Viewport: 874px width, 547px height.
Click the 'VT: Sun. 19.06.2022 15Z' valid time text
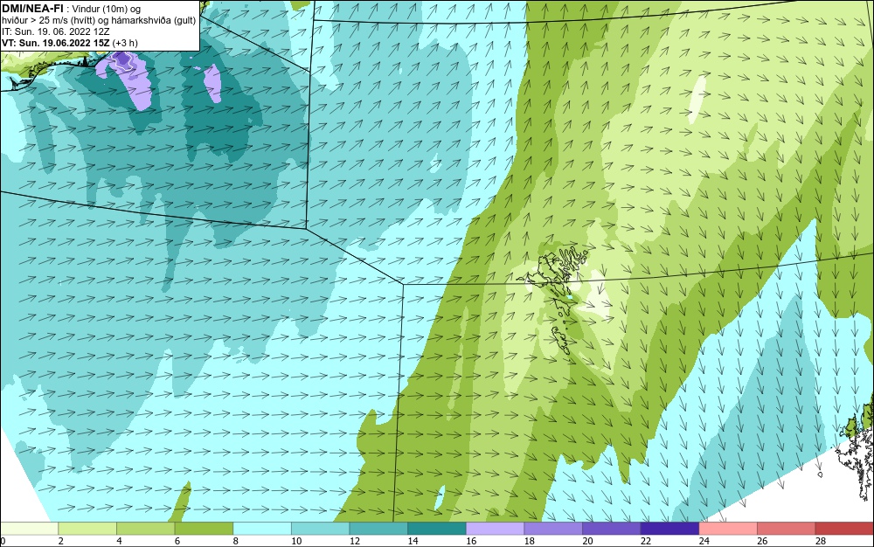(55, 42)
